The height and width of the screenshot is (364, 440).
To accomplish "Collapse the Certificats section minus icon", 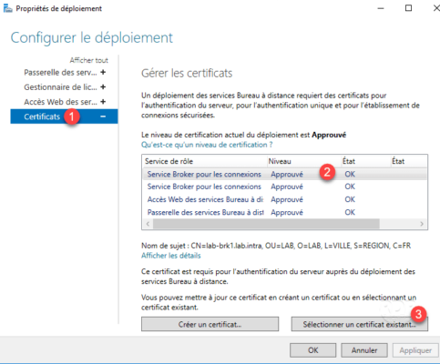I will pyautogui.click(x=103, y=116).
